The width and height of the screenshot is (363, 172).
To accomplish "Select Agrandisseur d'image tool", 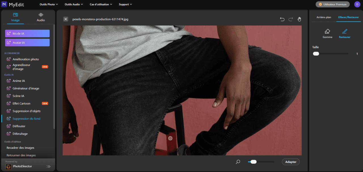I will (x=28, y=67).
